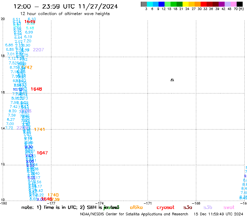Viewport: 247px width, 217px height.
Task: Click the '15 Dec 11:59:49 UTC 2024' timestamp
Action: click(x=219, y=214)
